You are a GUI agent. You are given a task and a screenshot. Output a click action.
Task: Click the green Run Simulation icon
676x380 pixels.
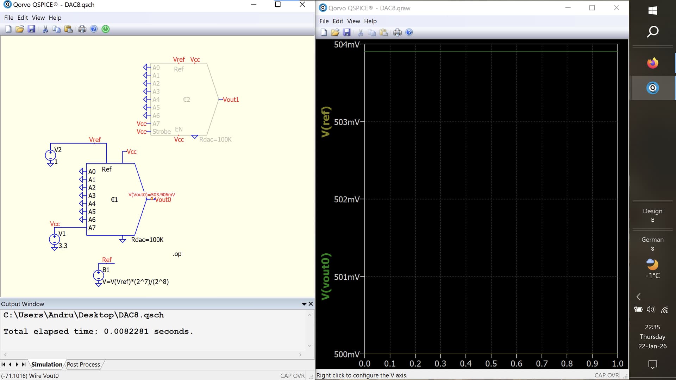(106, 29)
